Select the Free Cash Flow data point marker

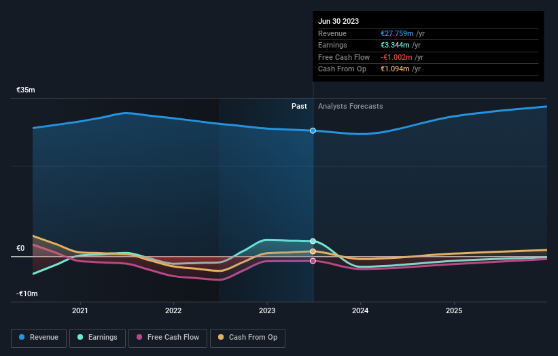313,261
